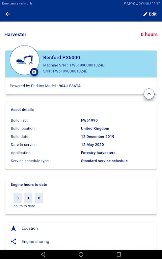Tap the Benford PS6000 title
Screen dimensions: 162x259
pyautogui.click(x=61, y=57)
